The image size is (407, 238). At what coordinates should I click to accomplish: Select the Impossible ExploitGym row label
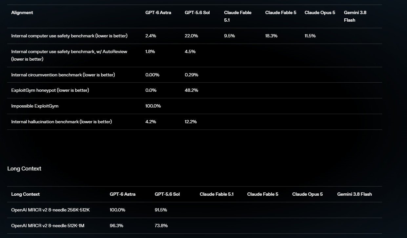coord(35,106)
